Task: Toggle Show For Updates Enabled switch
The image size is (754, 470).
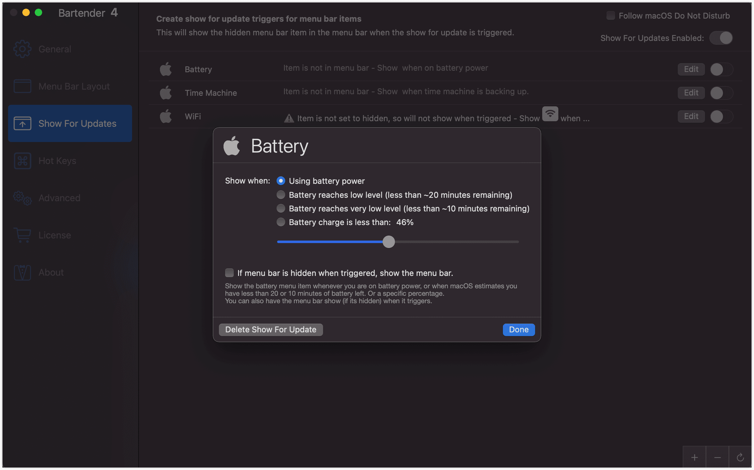Action: coord(721,38)
